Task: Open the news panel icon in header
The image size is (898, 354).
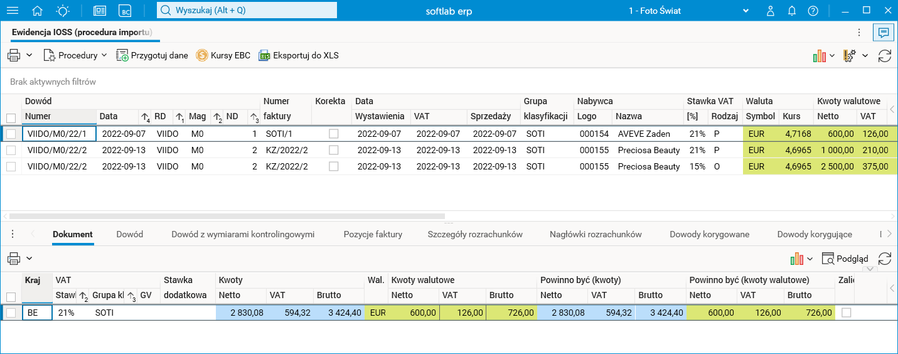Action: [100, 11]
